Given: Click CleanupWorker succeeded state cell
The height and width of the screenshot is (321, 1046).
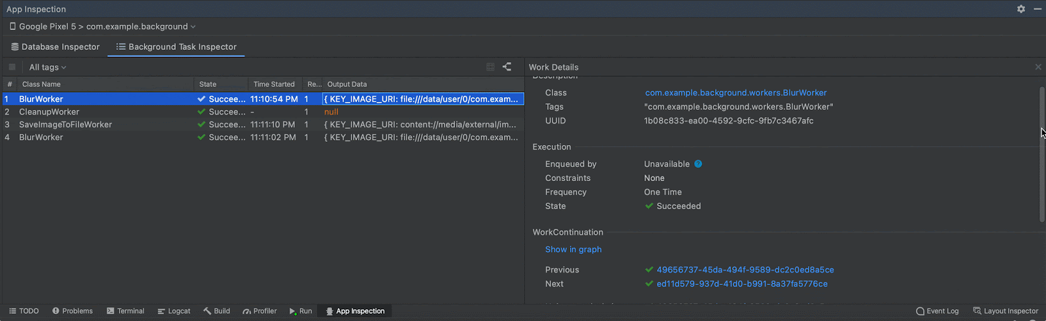Looking at the screenshot, I should pos(222,112).
